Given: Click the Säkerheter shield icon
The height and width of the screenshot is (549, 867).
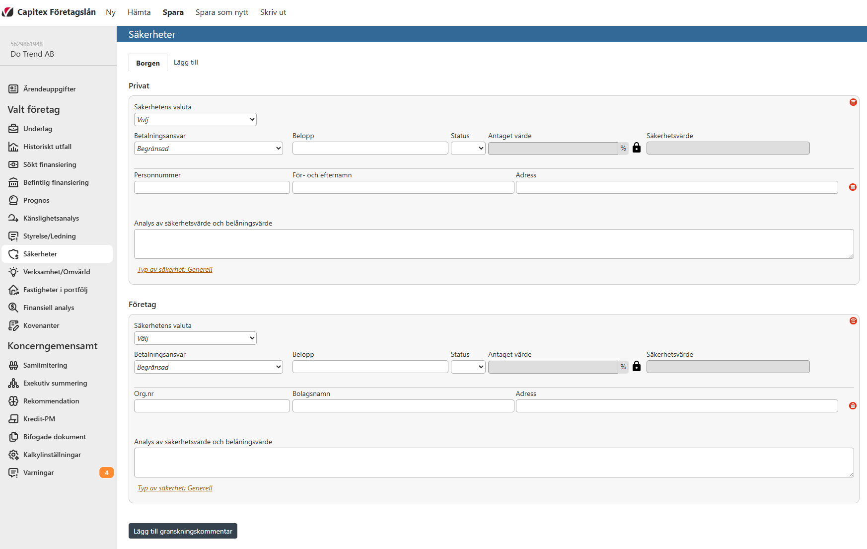Looking at the screenshot, I should pyautogui.click(x=13, y=254).
